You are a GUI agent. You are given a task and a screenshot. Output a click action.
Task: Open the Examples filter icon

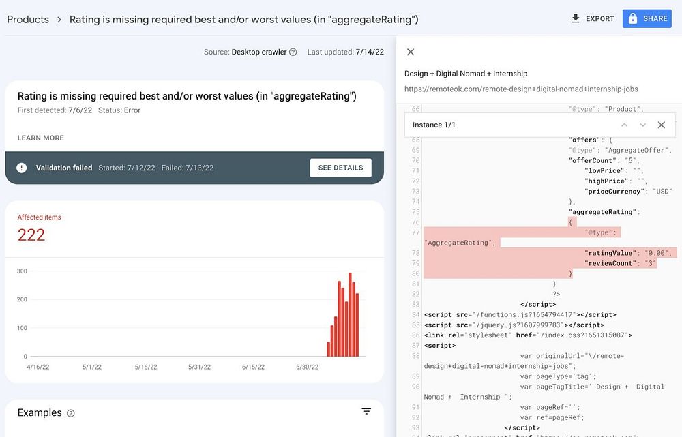pyautogui.click(x=366, y=411)
